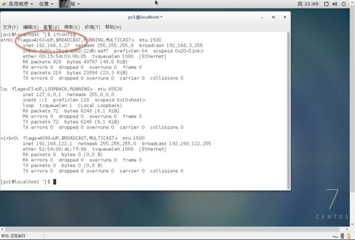This screenshot has width=355, height=240.
Task: Click the terminal vertical scrollbar
Action: pos(288,102)
